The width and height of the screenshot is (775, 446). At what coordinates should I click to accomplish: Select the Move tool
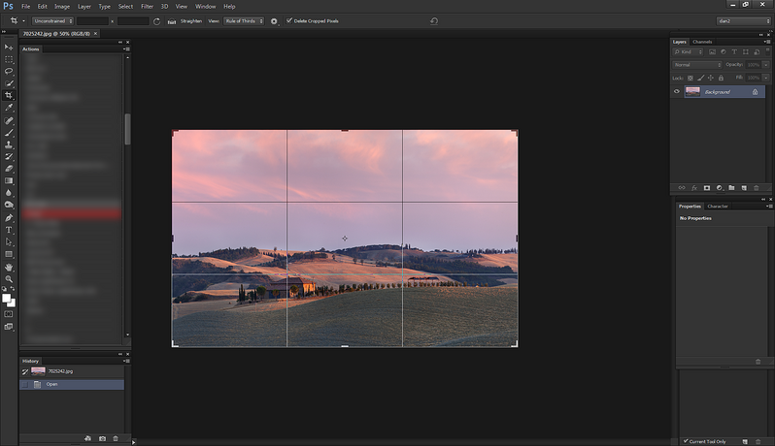tap(9, 47)
